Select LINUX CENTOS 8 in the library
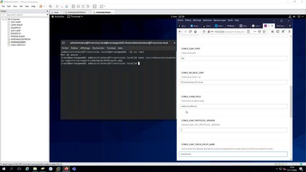Viewport: 306px width, 172px height. 18,45
